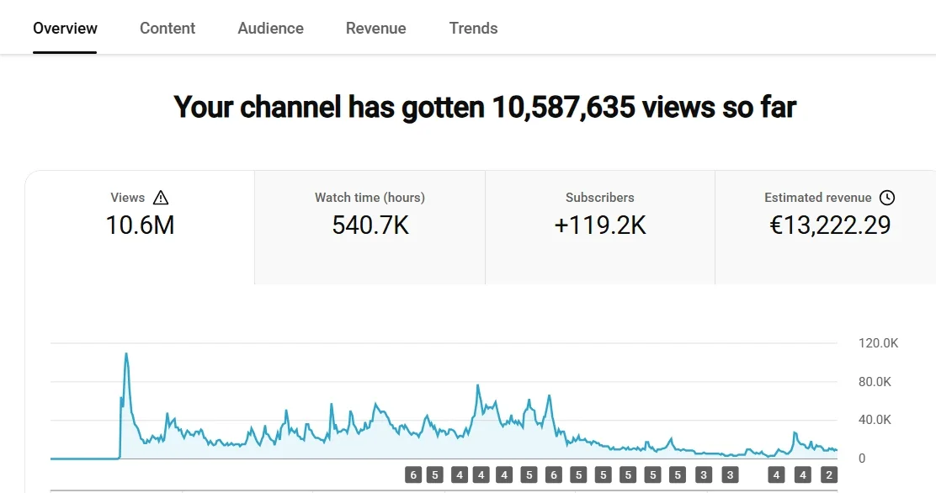Show the Subscribers +119.2K chart
The height and width of the screenshot is (493, 936).
click(x=600, y=227)
